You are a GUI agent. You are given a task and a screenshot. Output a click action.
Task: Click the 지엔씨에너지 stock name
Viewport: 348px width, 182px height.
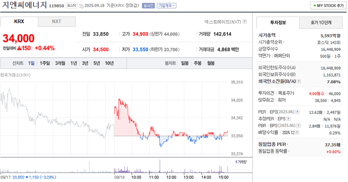tap(25, 5)
